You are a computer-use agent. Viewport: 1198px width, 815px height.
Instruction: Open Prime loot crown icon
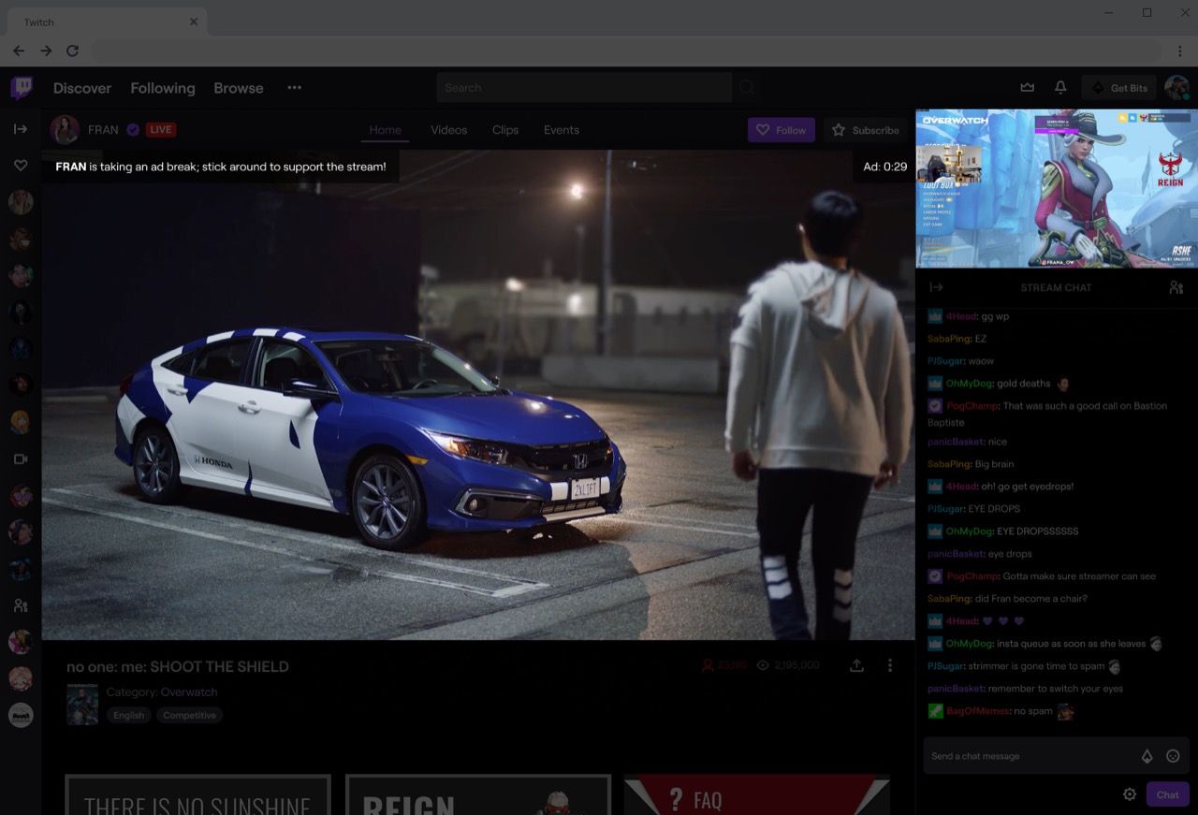point(1028,88)
